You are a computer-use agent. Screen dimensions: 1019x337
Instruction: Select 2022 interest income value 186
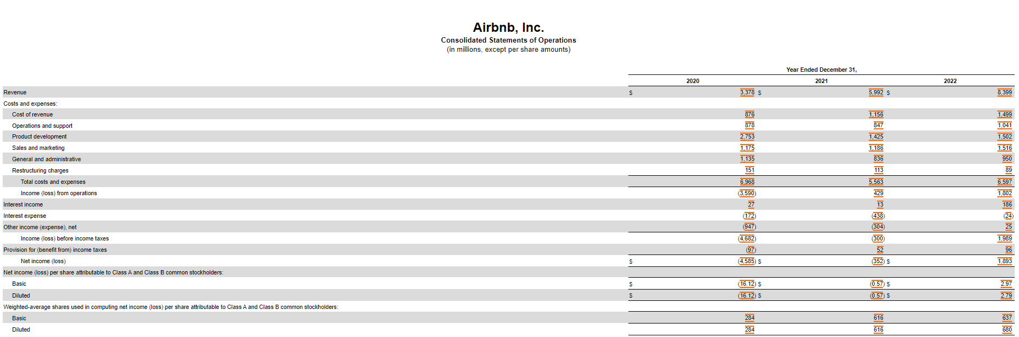(x=1007, y=204)
